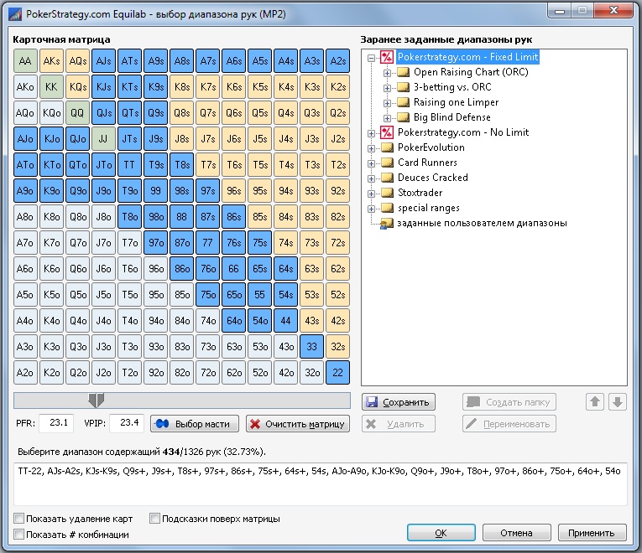Click the special ranges folder icon
Screen dimensions: 642x553
tap(387, 208)
